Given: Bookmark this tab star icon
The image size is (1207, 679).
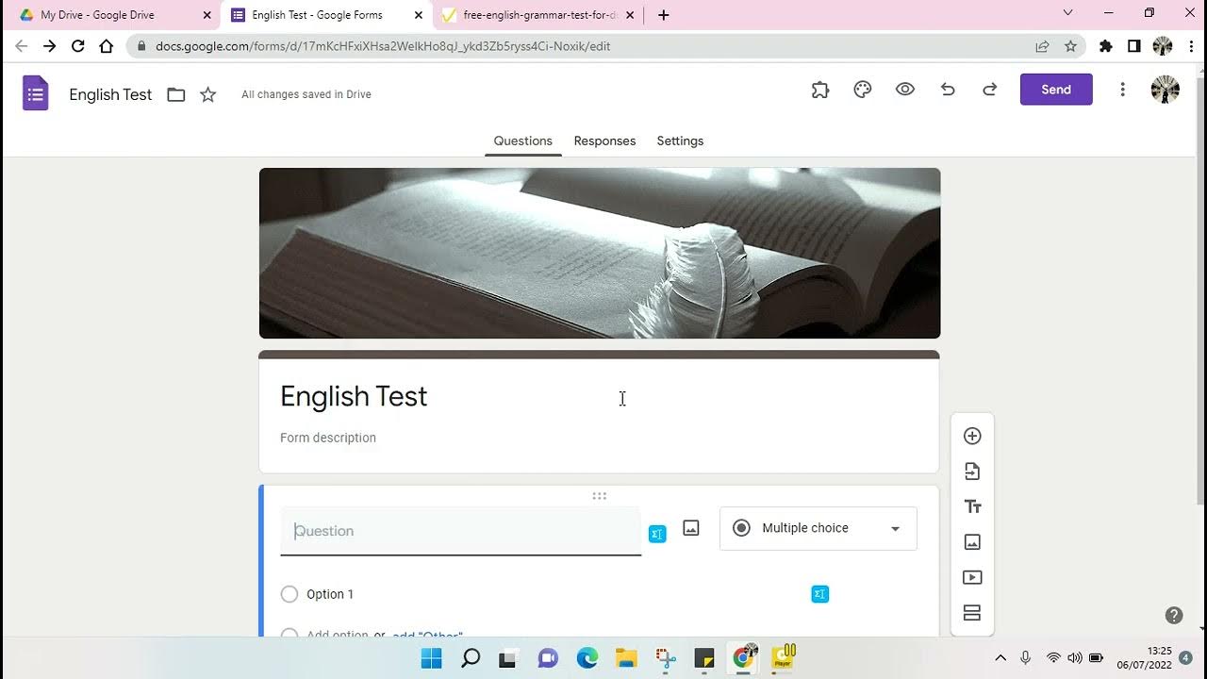Looking at the screenshot, I should pyautogui.click(x=1070, y=46).
